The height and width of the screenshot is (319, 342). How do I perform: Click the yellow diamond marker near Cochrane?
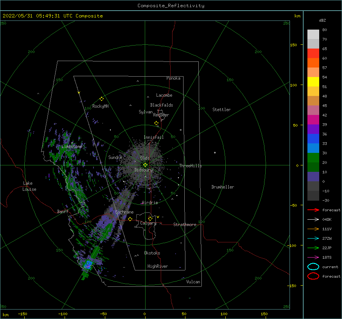pyautogui.click(x=130, y=219)
